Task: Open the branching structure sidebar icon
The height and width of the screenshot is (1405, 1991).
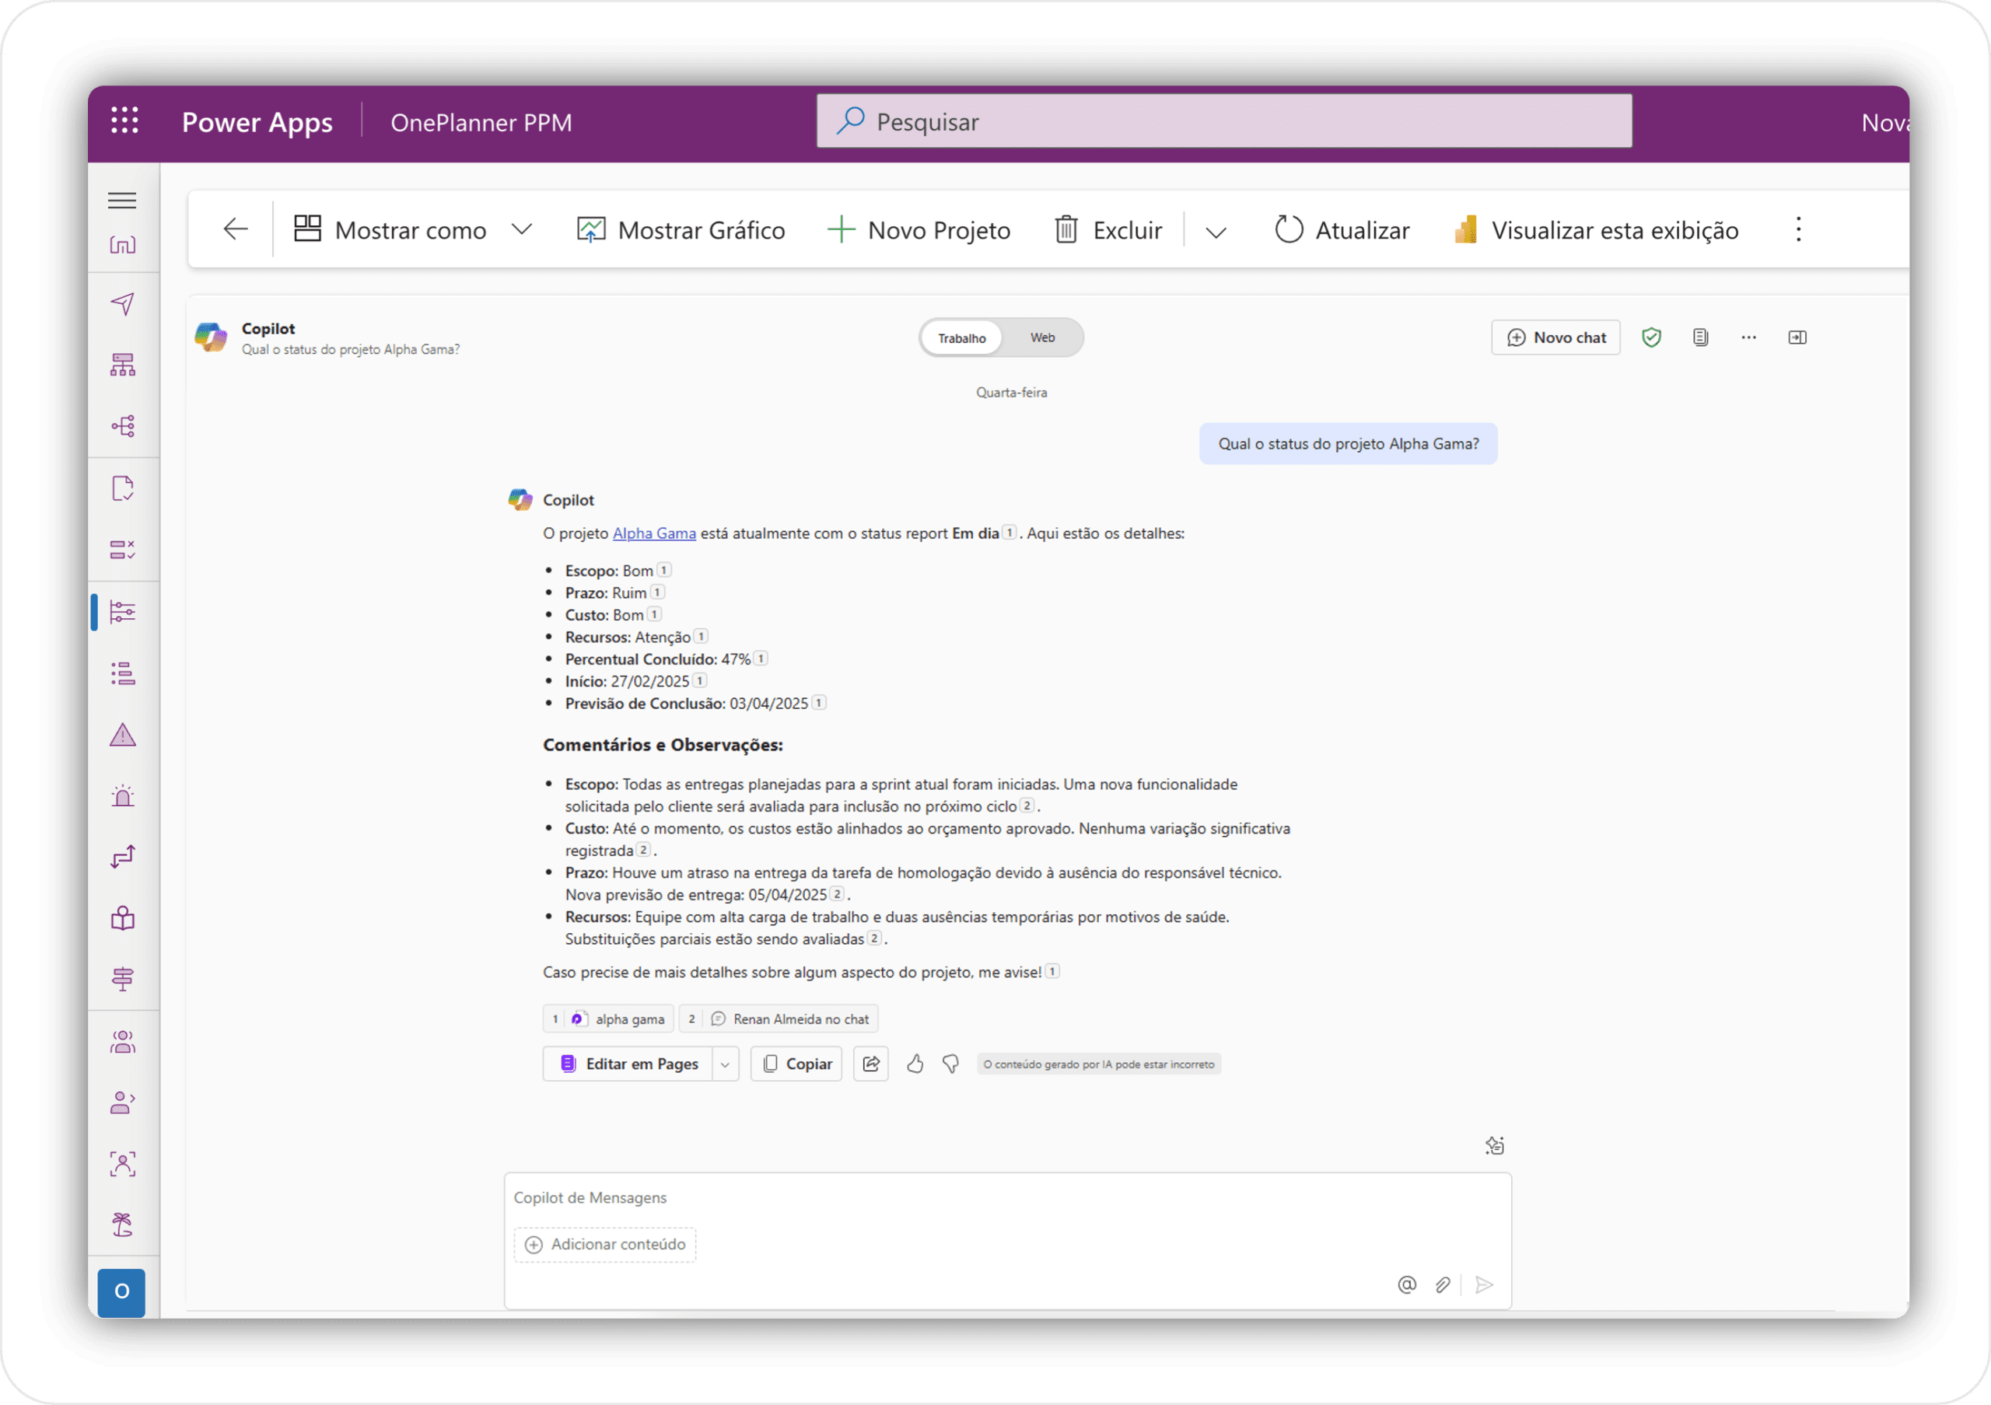Action: [122, 425]
